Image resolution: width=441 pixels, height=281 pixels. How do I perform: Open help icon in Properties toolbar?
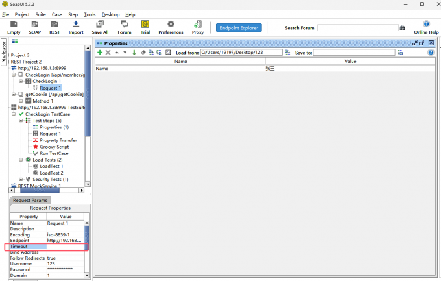click(x=431, y=53)
